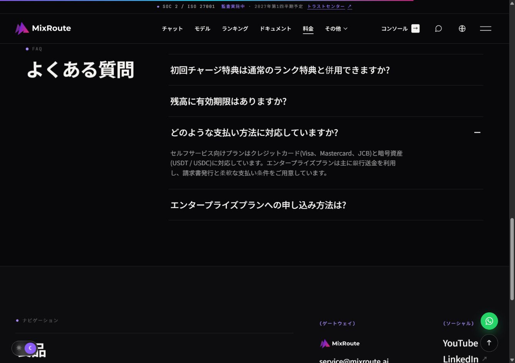Expand the その他 dropdown menu
The height and width of the screenshot is (363, 515).
(336, 29)
